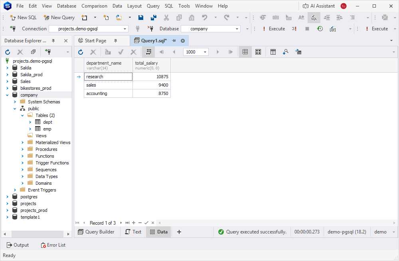Click the Find in grid magnifier icon
The width and height of the screenshot is (399, 261).
(286, 52)
